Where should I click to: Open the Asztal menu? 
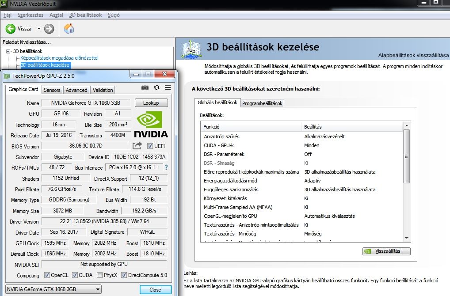[x=56, y=15]
